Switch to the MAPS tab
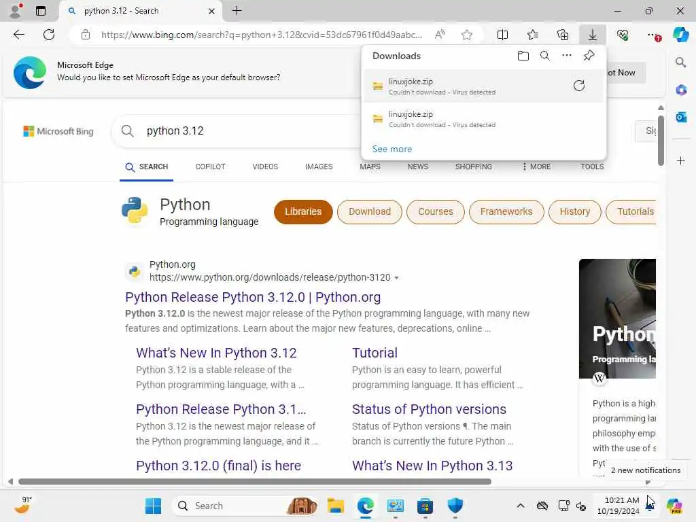 coord(370,167)
